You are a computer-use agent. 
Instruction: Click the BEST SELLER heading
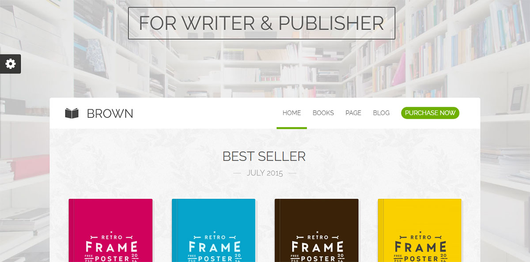click(x=264, y=156)
